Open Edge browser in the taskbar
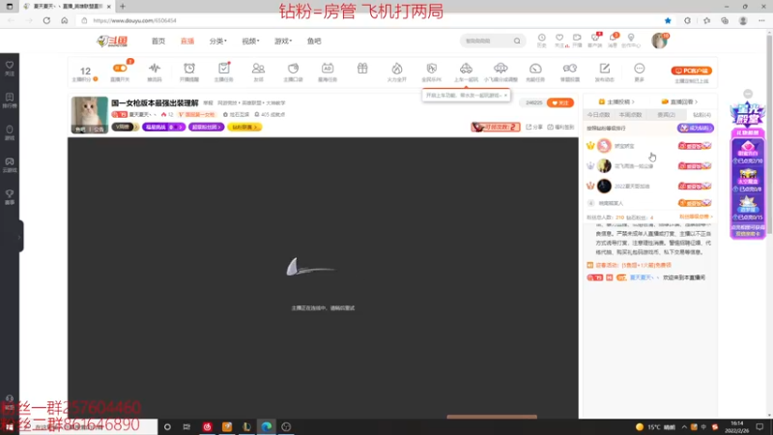 click(x=267, y=426)
